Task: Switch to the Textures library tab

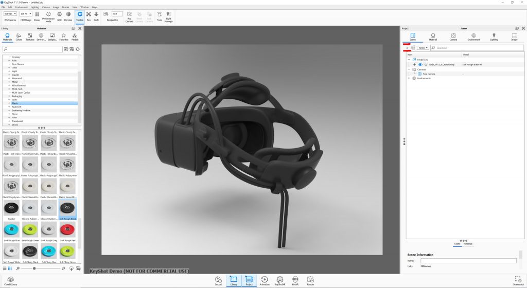Action: pos(30,37)
